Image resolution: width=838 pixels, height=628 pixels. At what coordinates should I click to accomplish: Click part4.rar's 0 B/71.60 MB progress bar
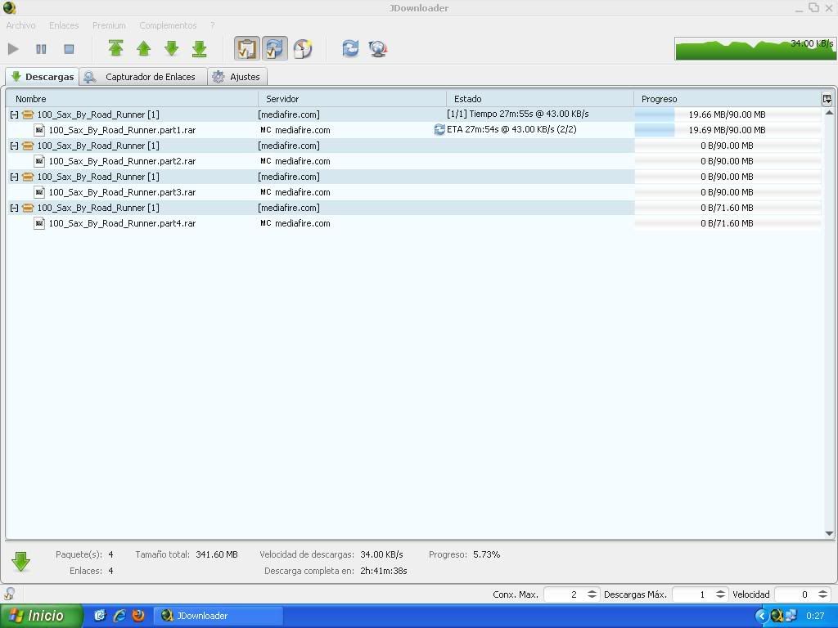[728, 223]
